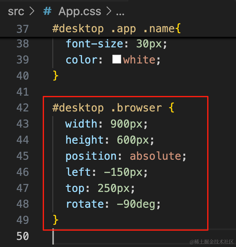Click the 'rotate' property name

point(85,204)
